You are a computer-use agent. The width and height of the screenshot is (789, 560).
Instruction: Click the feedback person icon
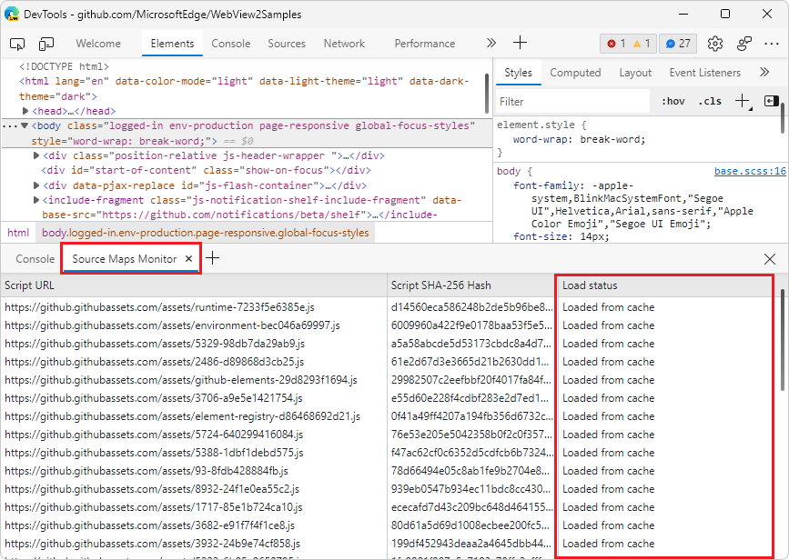743,44
